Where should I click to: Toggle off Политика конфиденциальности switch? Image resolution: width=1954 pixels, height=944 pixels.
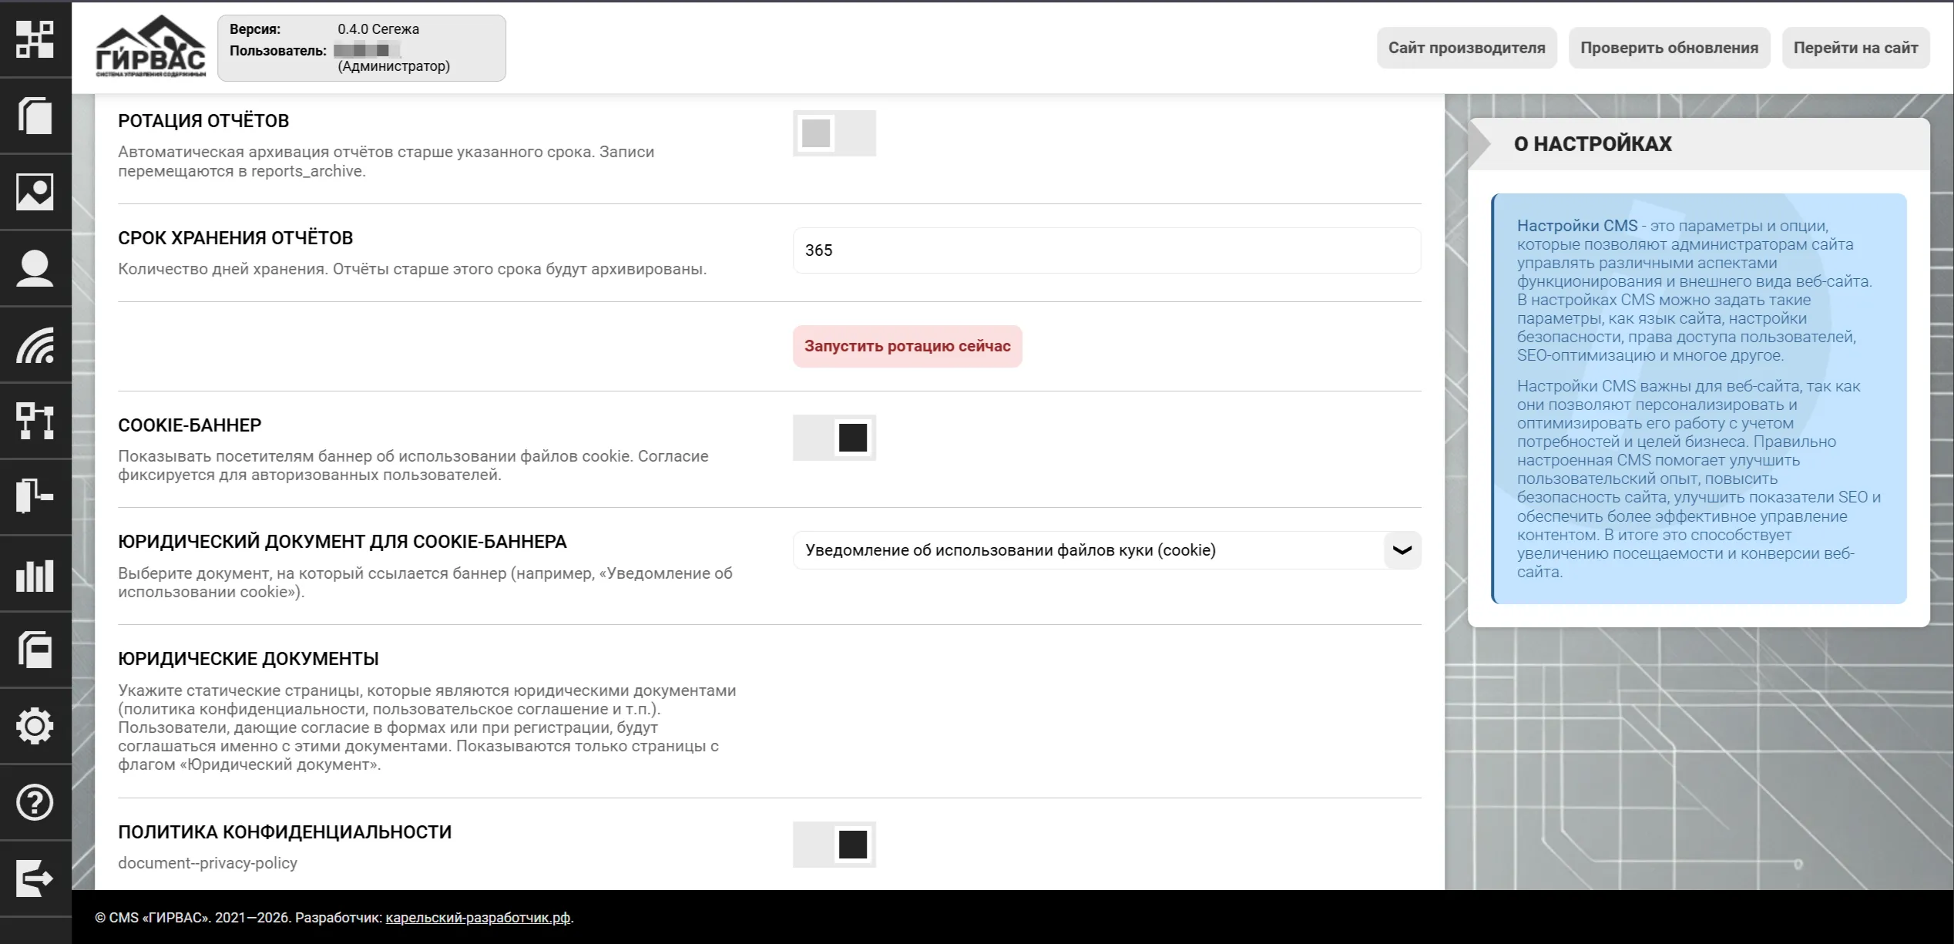834,845
